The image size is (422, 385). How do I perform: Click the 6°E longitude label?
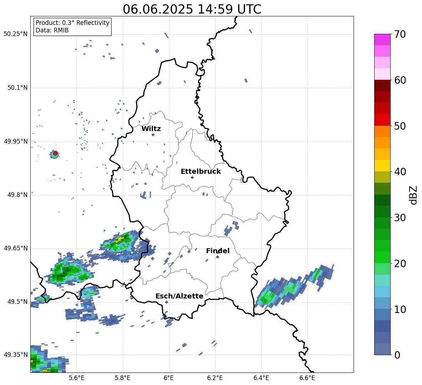[x=169, y=378]
